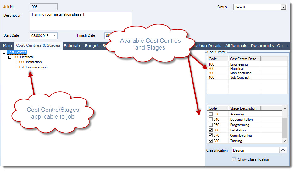Open the Documents tab
This screenshot has height=171, width=295.
[262, 46]
